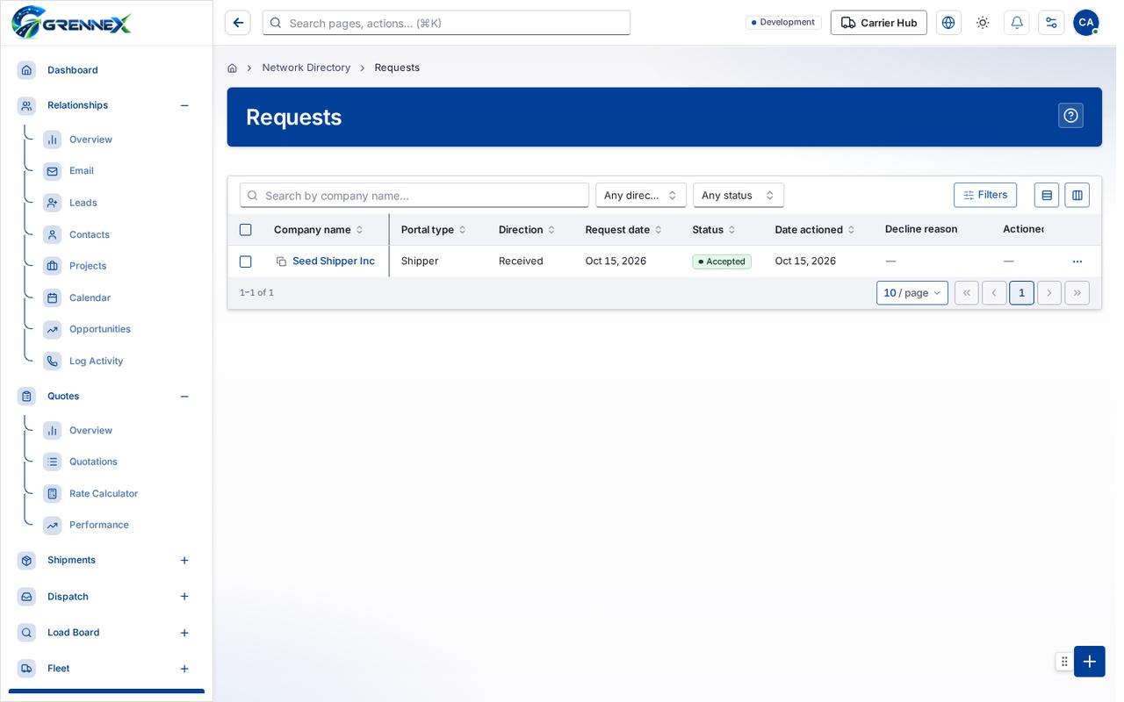1124x702 pixels.
Task: Check the select-all header checkbox
Action: (245, 230)
